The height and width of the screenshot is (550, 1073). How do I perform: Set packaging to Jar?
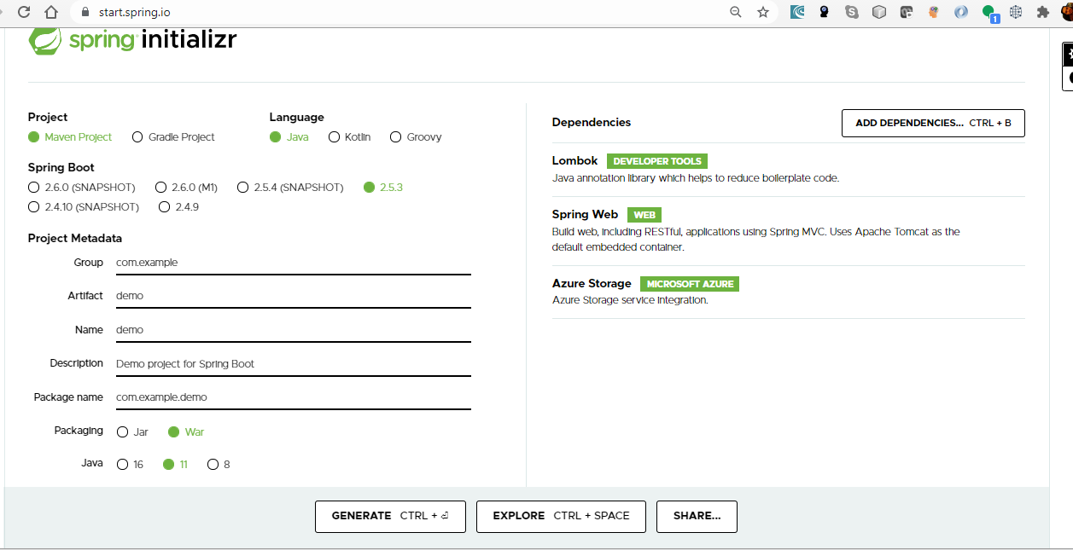[132, 431]
